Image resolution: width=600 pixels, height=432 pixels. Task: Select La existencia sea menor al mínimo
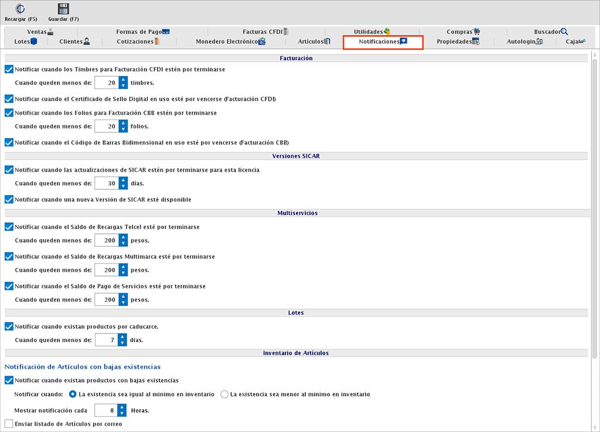[x=224, y=394]
